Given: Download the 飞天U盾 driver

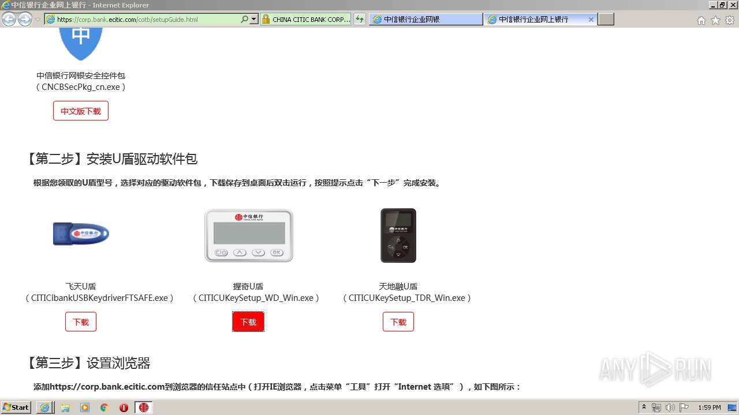Looking at the screenshot, I should (81, 322).
